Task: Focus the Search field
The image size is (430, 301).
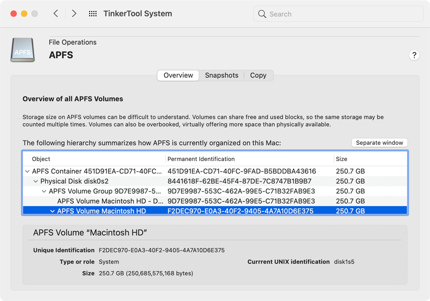Action: 338,14
